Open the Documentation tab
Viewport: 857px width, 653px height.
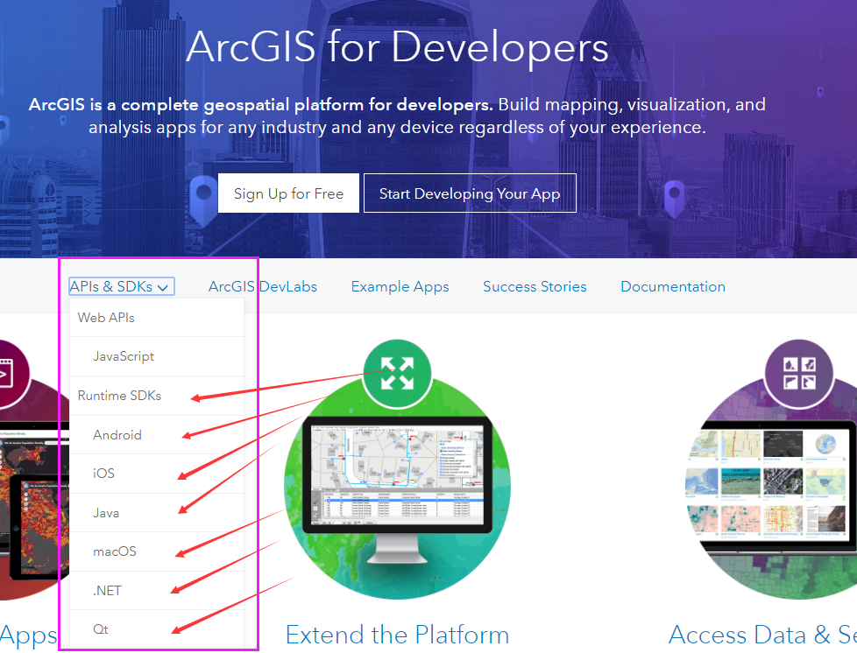[673, 286]
